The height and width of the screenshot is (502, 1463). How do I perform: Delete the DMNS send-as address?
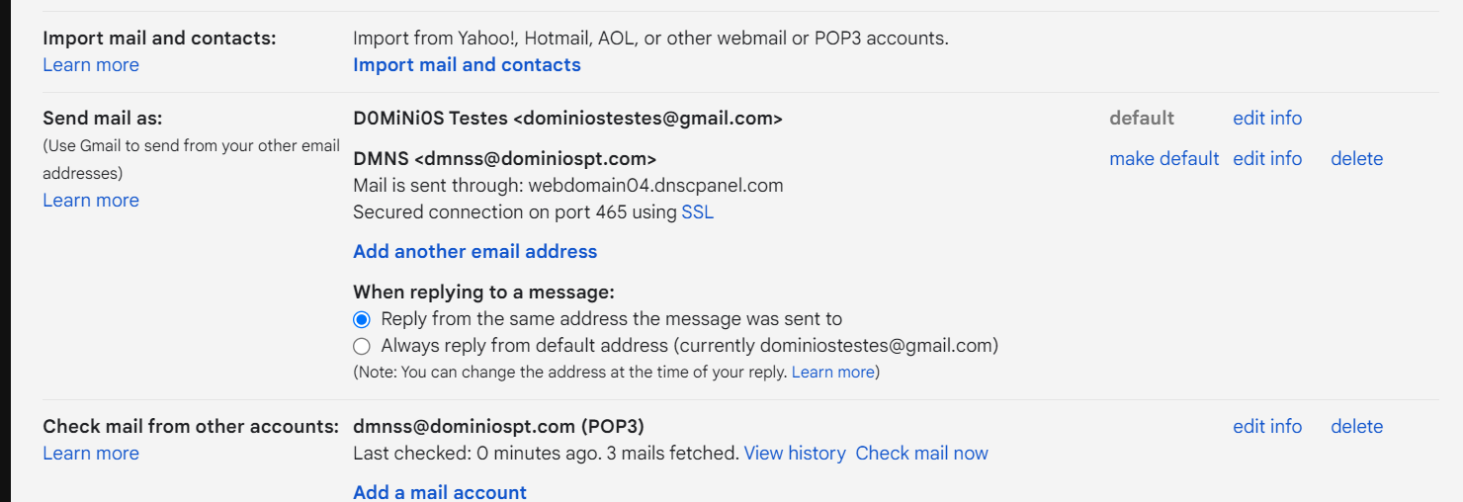pos(1356,159)
